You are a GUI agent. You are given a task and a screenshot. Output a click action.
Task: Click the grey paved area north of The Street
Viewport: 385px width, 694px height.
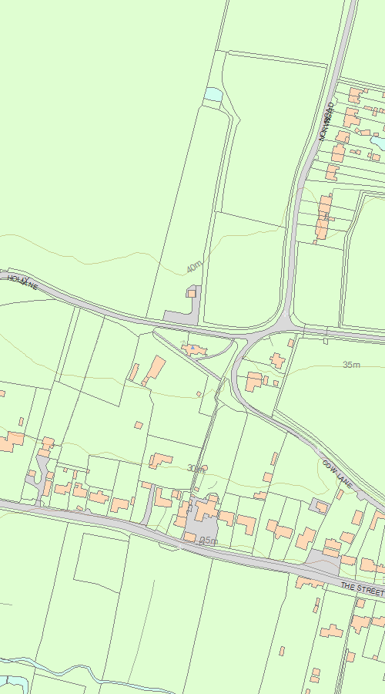click(x=323, y=561)
